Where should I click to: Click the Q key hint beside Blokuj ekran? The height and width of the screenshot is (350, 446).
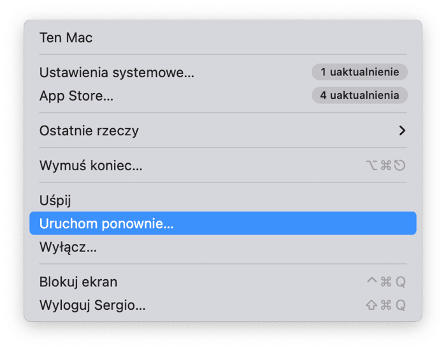pos(400,282)
